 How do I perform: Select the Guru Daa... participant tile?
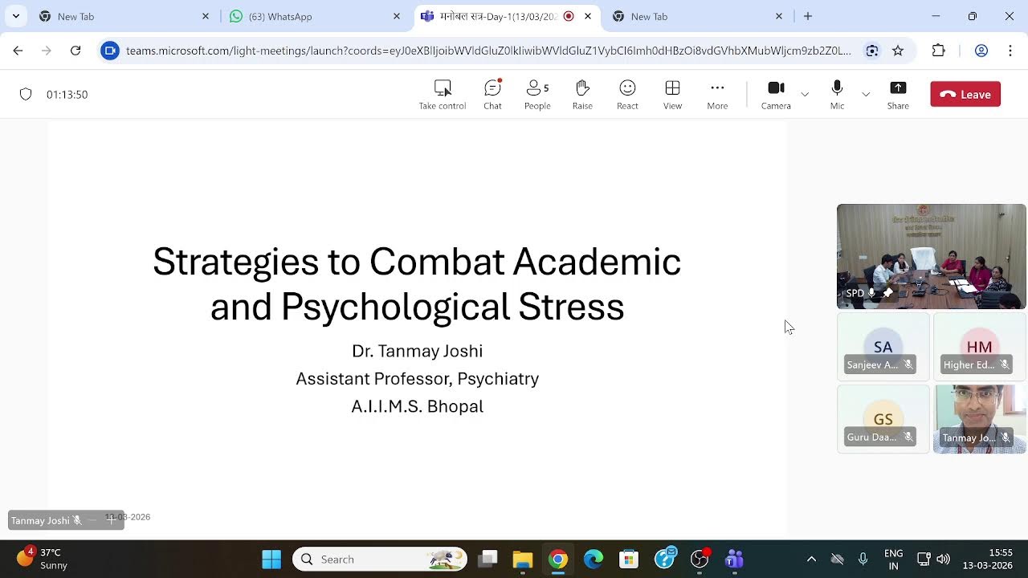883,419
